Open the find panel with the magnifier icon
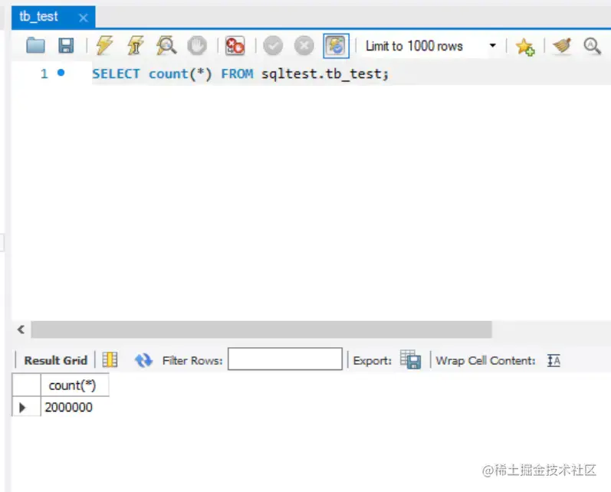Image resolution: width=611 pixels, height=492 pixels. [592, 45]
